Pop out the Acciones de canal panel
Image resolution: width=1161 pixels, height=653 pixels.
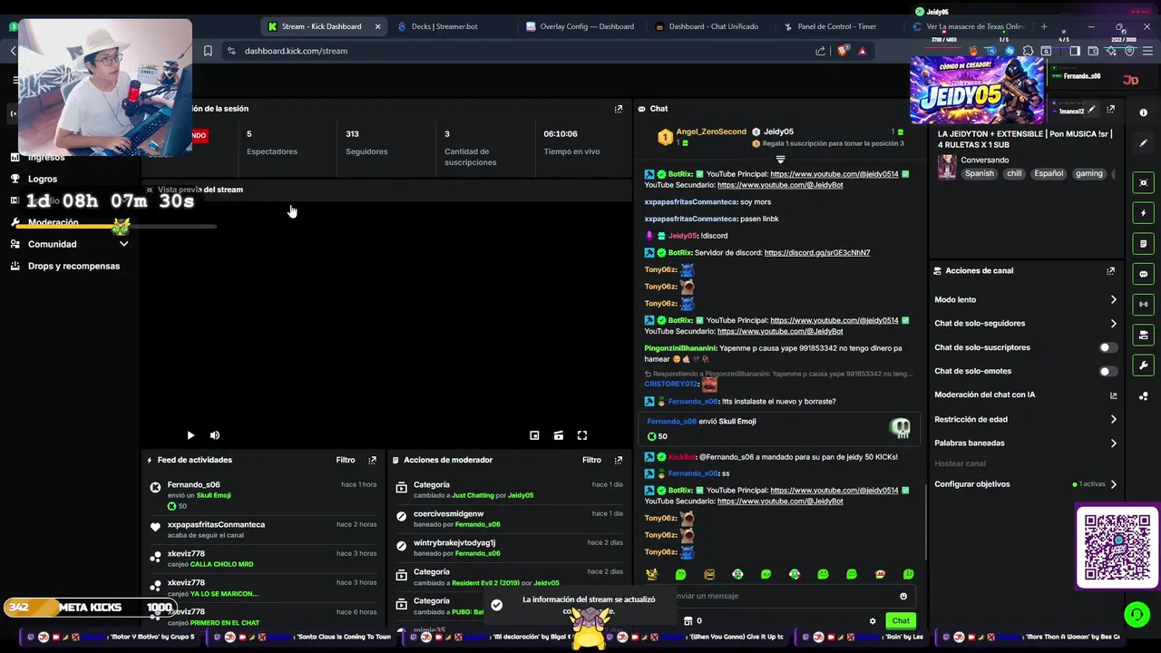[1110, 270]
